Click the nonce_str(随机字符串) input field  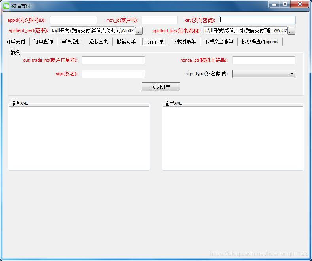click(x=264, y=60)
